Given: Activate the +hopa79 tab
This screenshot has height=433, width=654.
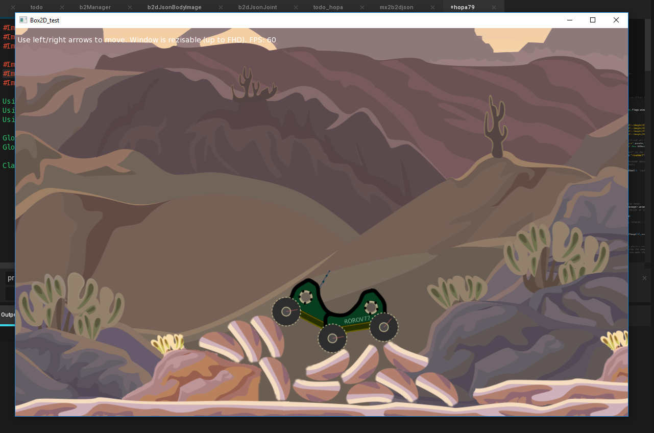Looking at the screenshot, I should coord(462,7).
